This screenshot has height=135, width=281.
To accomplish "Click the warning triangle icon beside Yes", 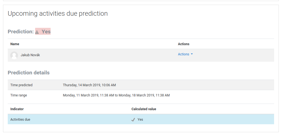I will [x=37, y=32].
